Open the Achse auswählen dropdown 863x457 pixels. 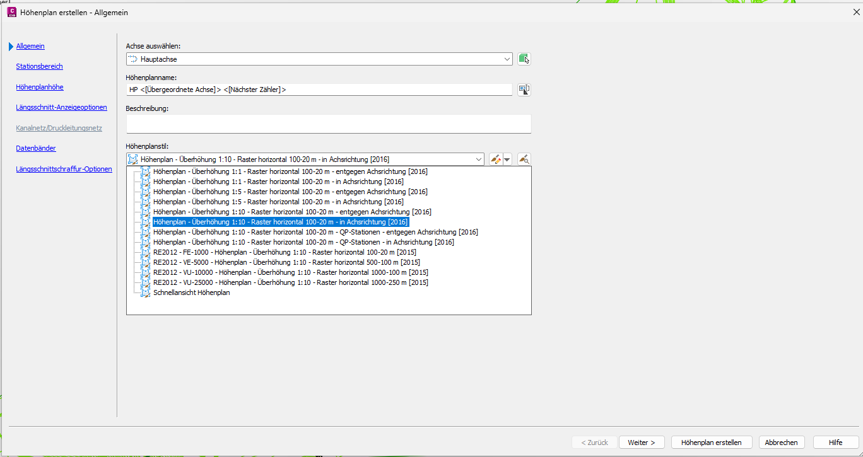point(508,59)
